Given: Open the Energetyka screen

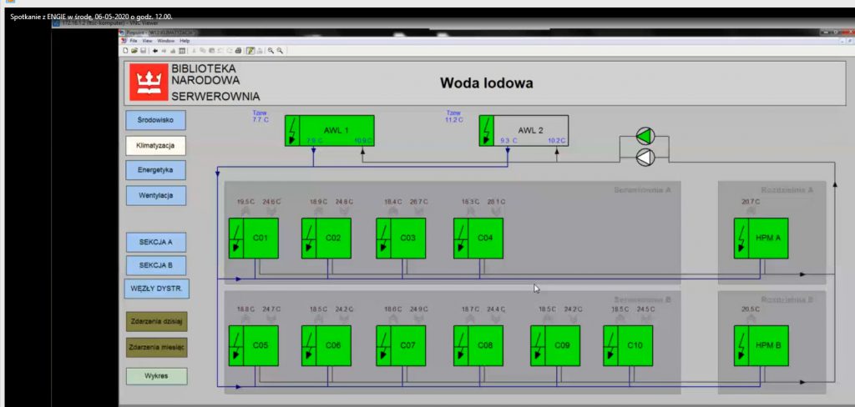Looking at the screenshot, I should point(155,170).
